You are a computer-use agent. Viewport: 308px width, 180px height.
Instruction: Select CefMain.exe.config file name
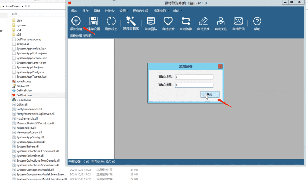pyautogui.click(x=29, y=39)
